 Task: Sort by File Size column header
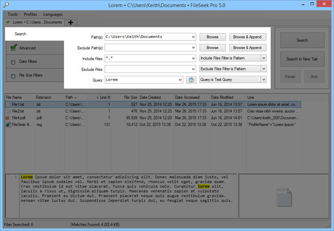125,97
